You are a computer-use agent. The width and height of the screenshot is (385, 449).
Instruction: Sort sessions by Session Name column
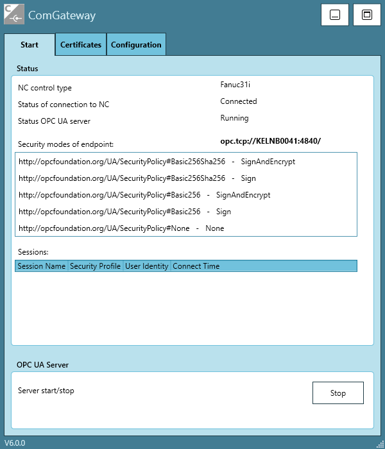tap(41, 266)
